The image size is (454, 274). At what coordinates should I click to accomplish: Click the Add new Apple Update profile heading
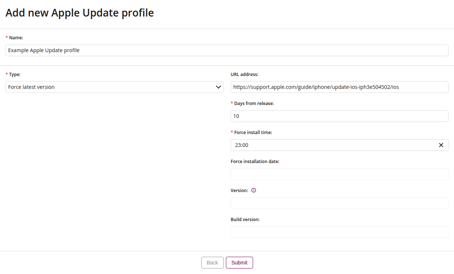click(80, 12)
